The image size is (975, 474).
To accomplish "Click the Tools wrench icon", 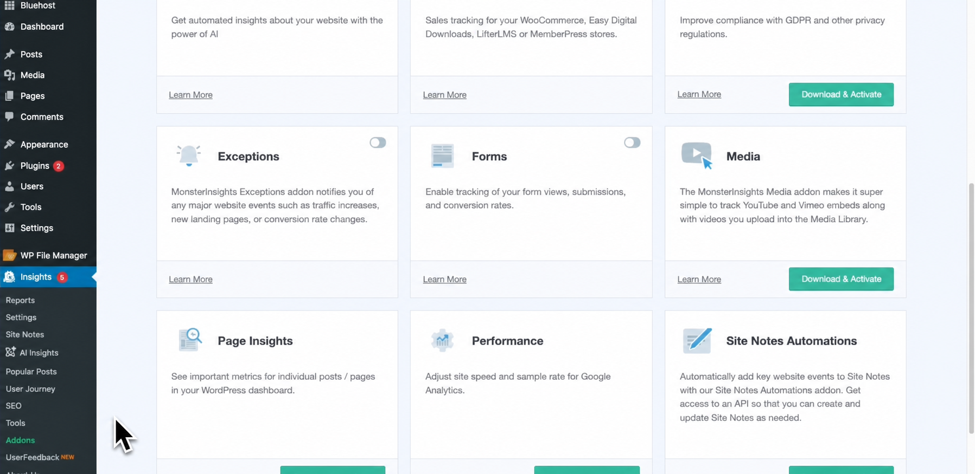I will click(x=9, y=207).
